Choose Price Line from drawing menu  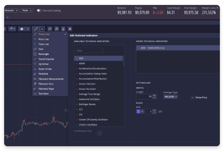(x=50, y=39)
